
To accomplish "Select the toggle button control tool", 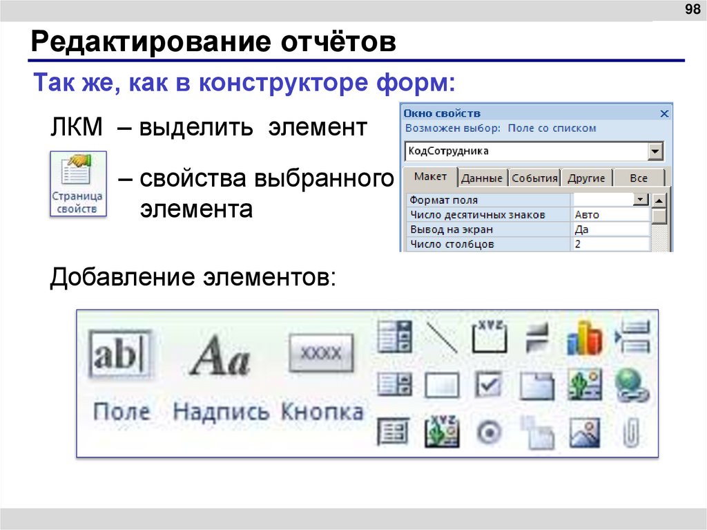I will click(x=443, y=384).
